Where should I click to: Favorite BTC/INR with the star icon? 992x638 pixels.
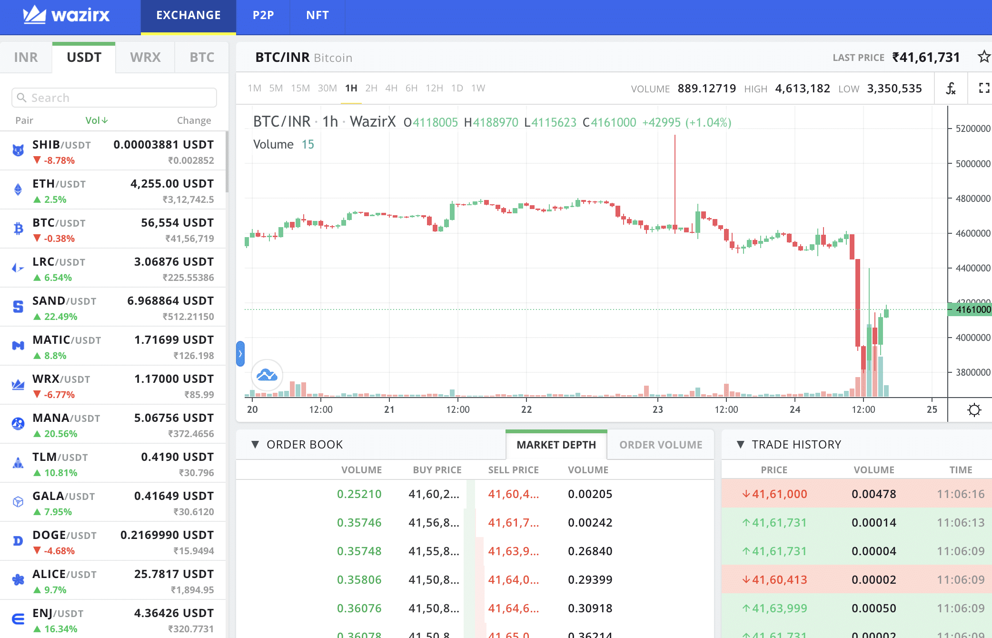coord(983,57)
